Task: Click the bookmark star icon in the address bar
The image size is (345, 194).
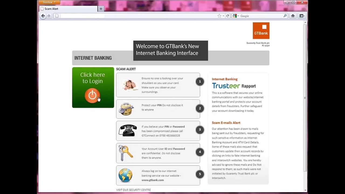Action: click(219, 16)
